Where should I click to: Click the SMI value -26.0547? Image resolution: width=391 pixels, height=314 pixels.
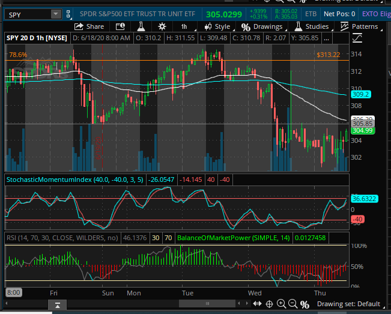(x=161, y=180)
